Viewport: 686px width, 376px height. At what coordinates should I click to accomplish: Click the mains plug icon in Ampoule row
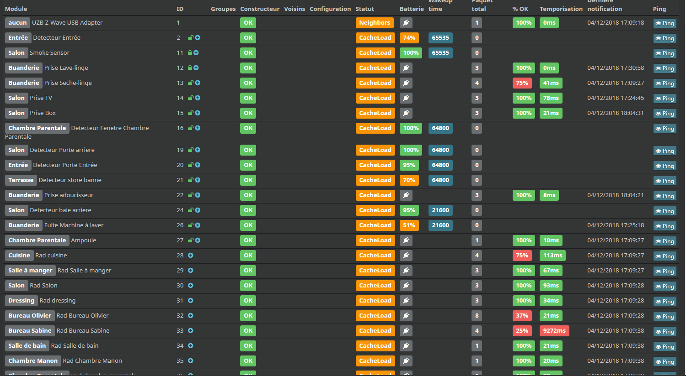click(x=406, y=240)
